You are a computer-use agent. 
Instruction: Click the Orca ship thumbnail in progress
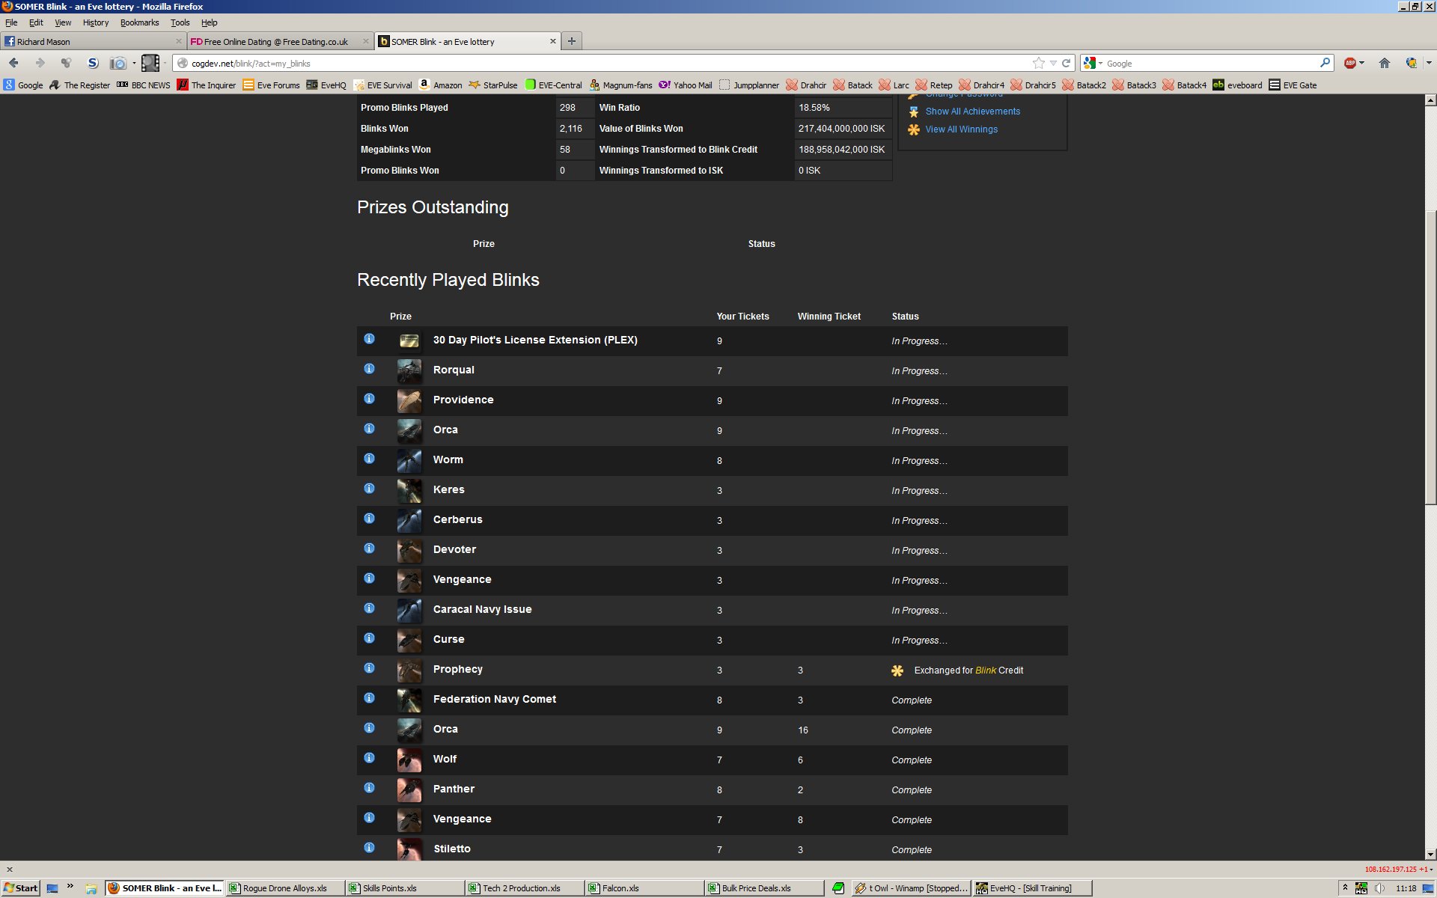409,430
